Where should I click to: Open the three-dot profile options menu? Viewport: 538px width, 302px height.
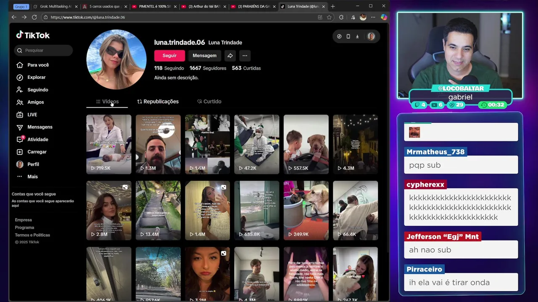coord(245,55)
